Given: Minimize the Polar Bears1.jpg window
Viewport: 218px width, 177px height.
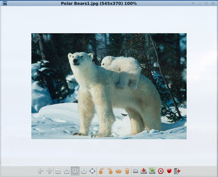Looking at the screenshot, I should [x=200, y=3].
